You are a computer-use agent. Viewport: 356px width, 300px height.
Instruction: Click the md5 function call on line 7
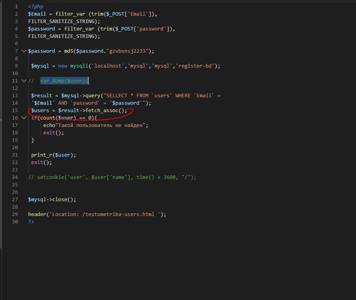tap(68, 51)
